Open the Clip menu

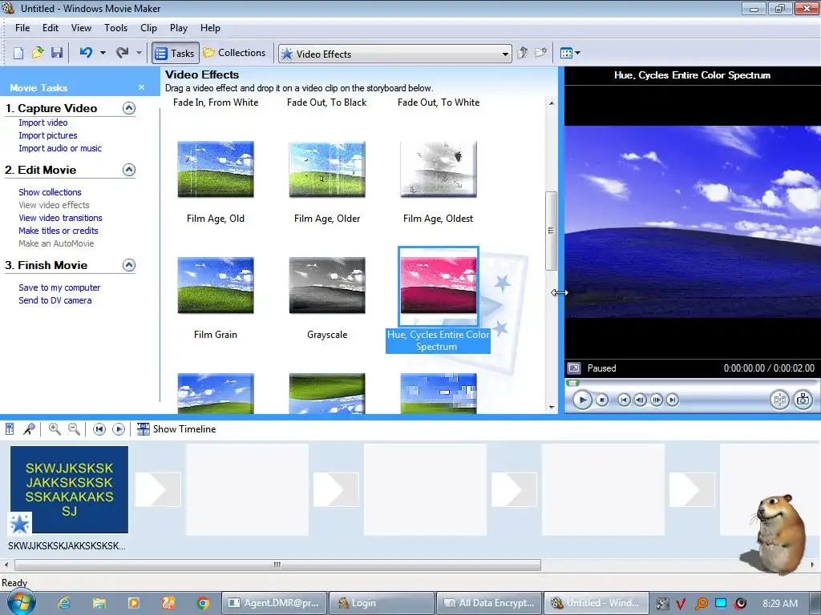point(148,28)
